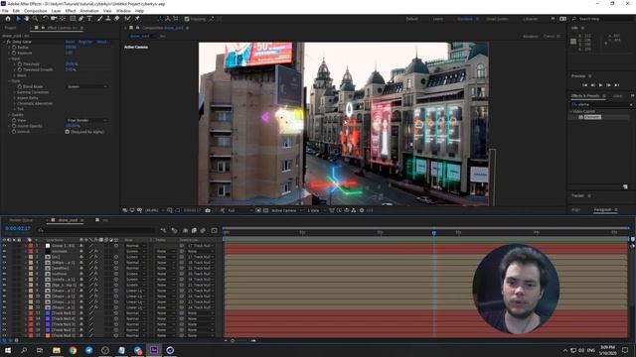Expand the Gamma Correction group
Image resolution: width=636 pixels, height=357 pixels.
click(15, 92)
